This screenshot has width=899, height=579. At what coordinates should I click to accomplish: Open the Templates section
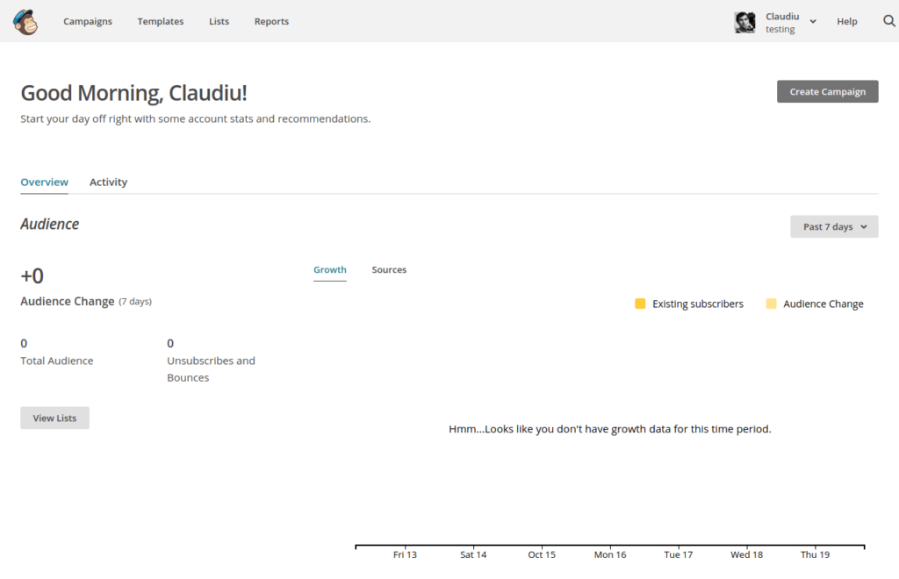(160, 21)
